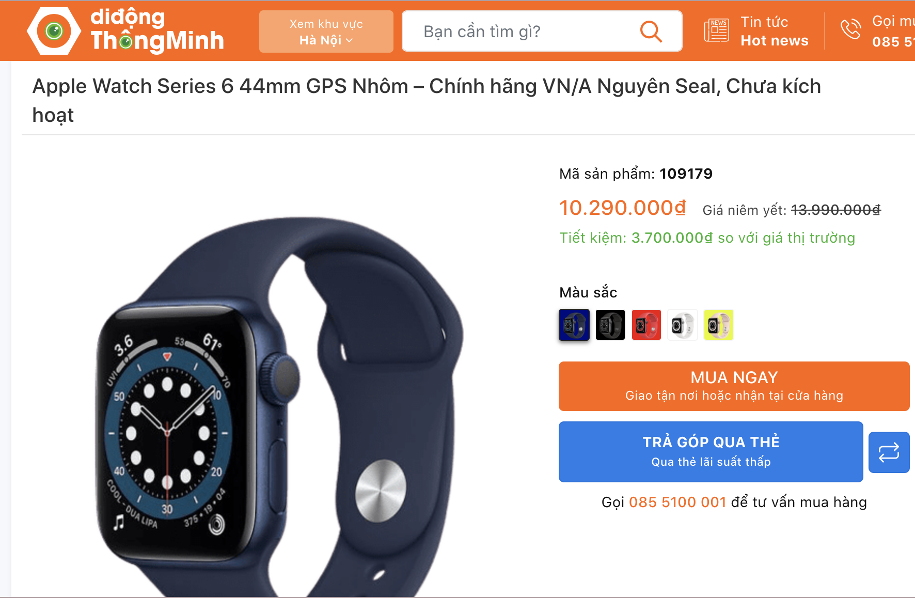Screen dimensions: 915x598
Task: Click the search field placeholder text
Action: tap(482, 32)
